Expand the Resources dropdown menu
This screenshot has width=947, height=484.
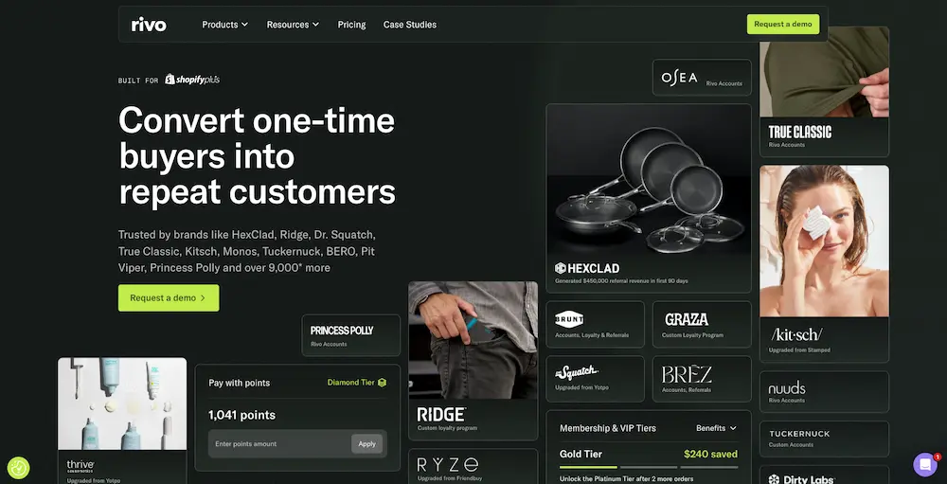(x=293, y=25)
